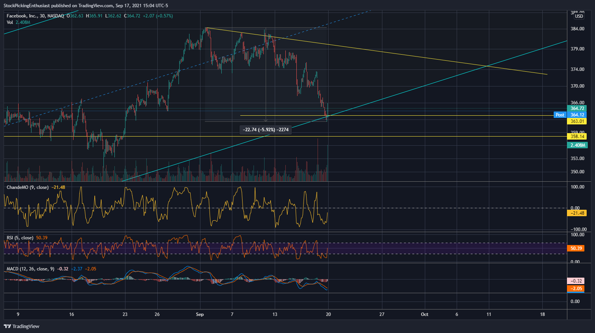Click the Post market price tag
This screenshot has width=595, height=333.
point(560,115)
